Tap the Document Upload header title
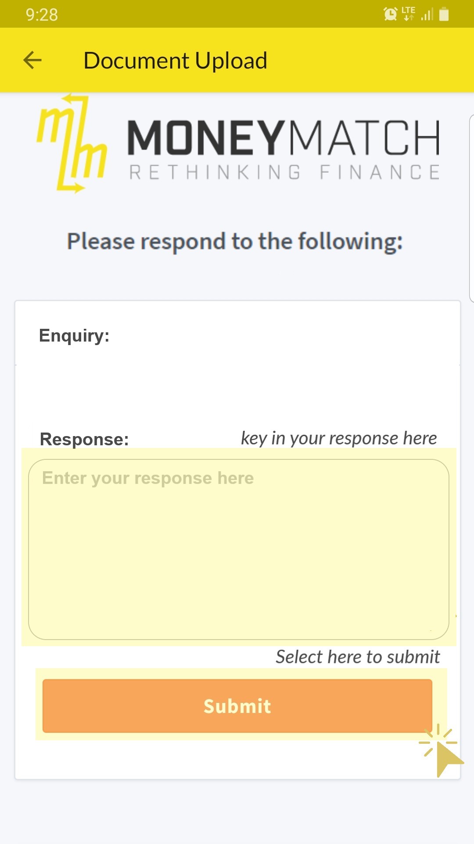Image resolution: width=474 pixels, height=844 pixels. [x=175, y=61]
